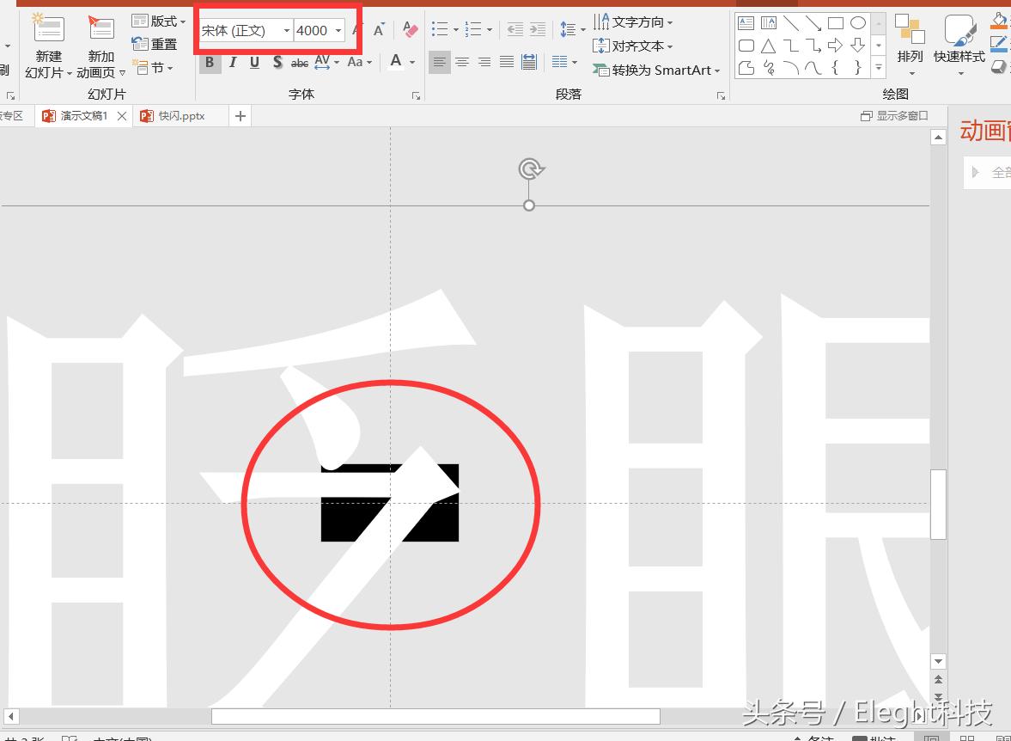Image resolution: width=1011 pixels, height=741 pixels.
Task: Select the rectangle shape tool
Action: point(836,22)
